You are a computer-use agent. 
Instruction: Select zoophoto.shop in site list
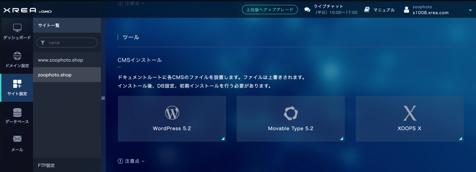[x=67, y=75]
